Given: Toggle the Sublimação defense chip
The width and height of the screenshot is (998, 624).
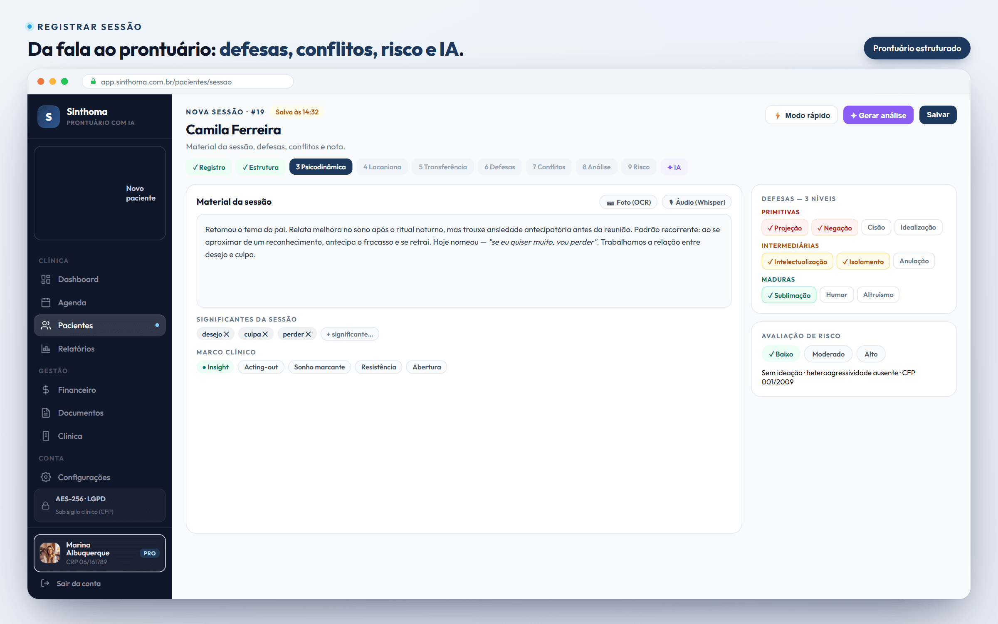Looking at the screenshot, I should tap(789, 295).
